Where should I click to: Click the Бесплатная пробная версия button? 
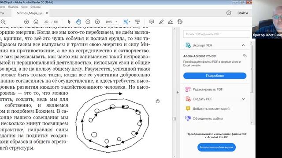216,147
